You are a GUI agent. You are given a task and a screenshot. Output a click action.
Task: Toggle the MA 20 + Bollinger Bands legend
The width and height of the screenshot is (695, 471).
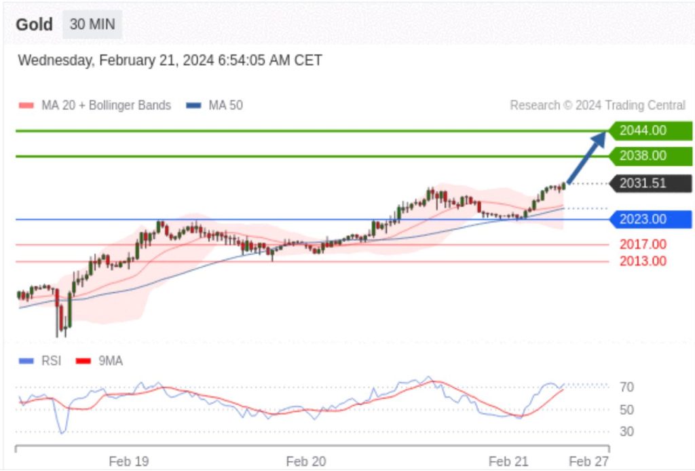pyautogui.click(x=96, y=105)
